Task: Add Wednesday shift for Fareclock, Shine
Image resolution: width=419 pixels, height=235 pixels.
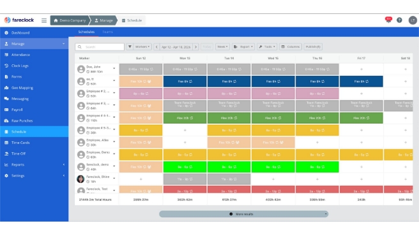Action: 273,180
